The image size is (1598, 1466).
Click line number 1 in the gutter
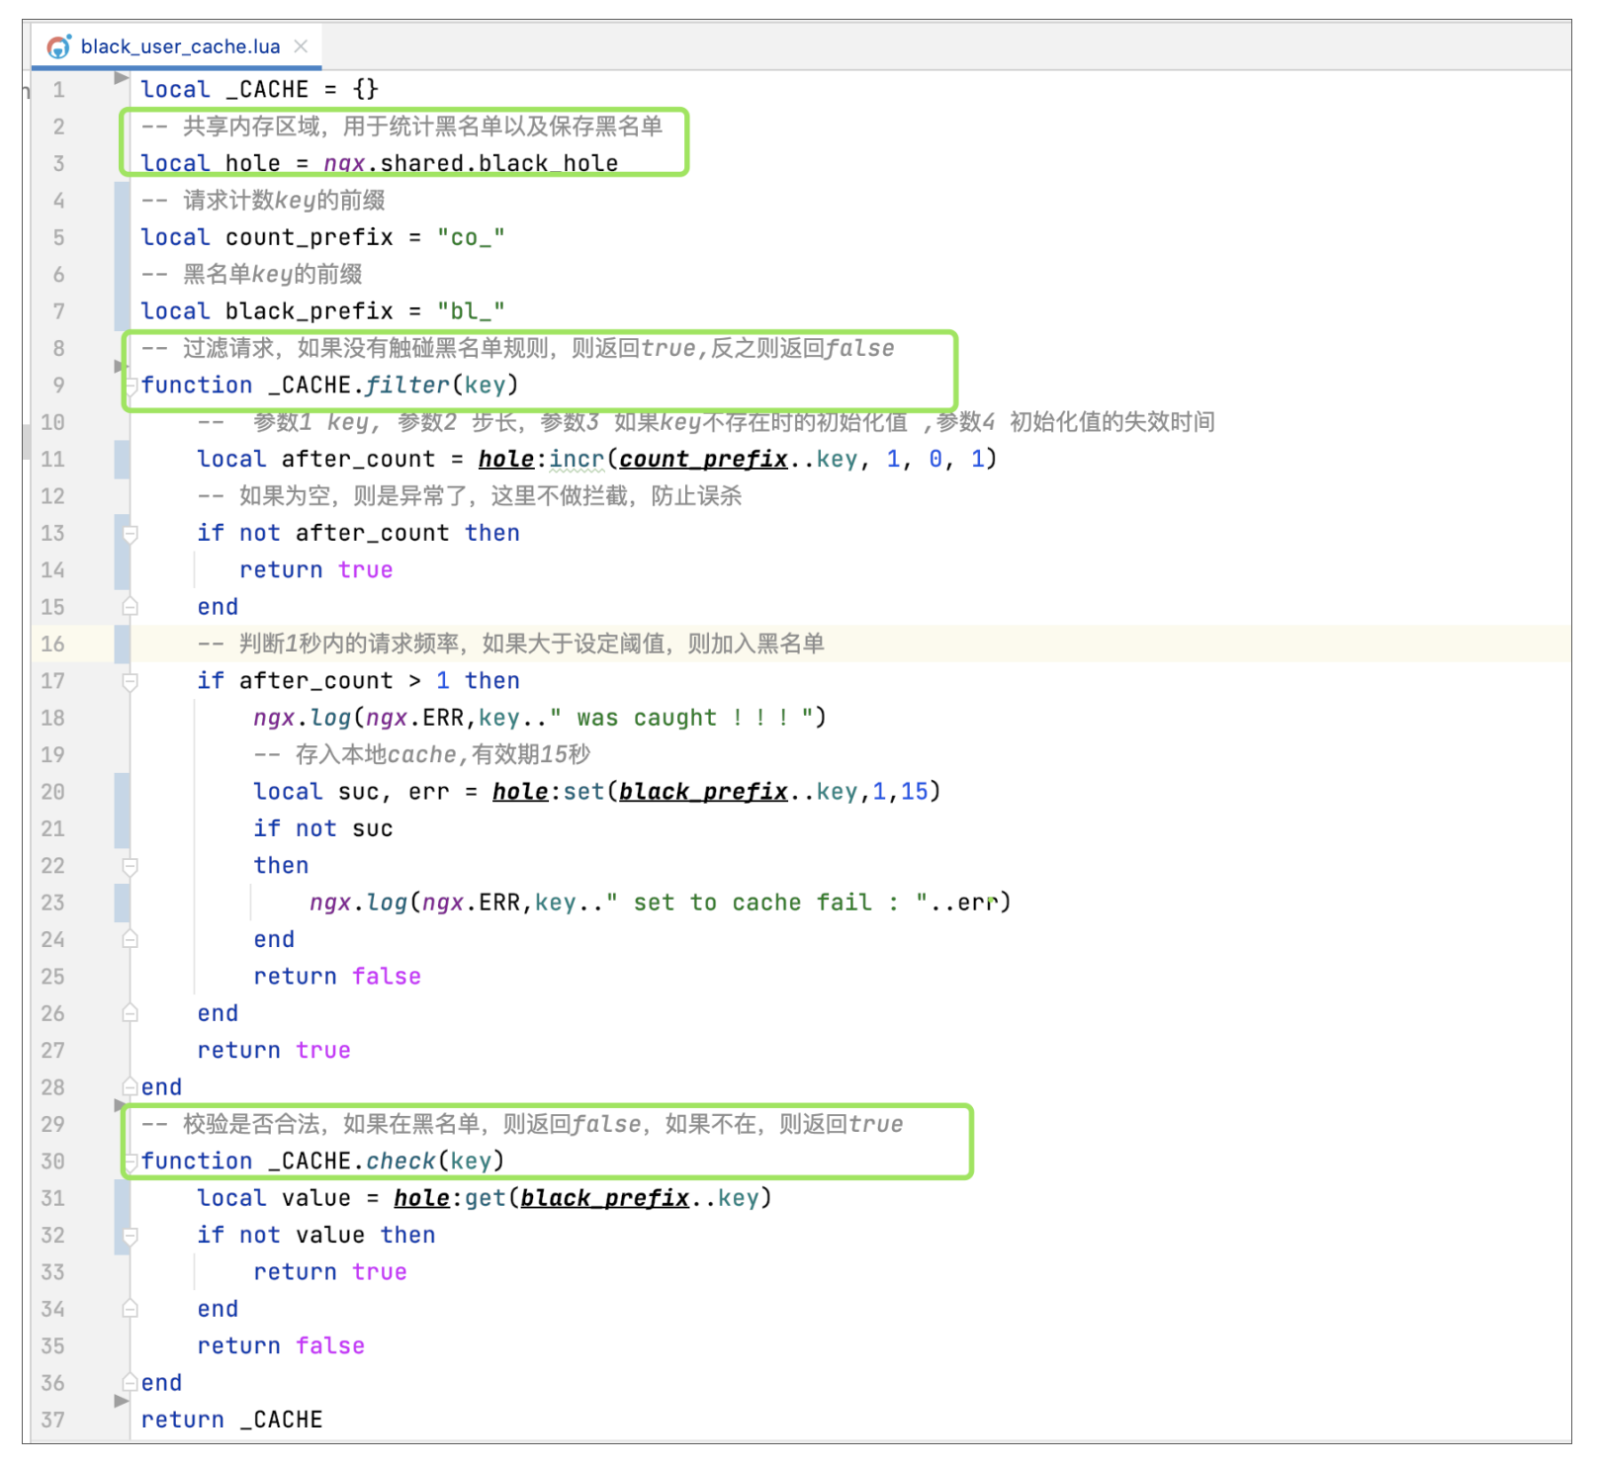click(x=58, y=90)
